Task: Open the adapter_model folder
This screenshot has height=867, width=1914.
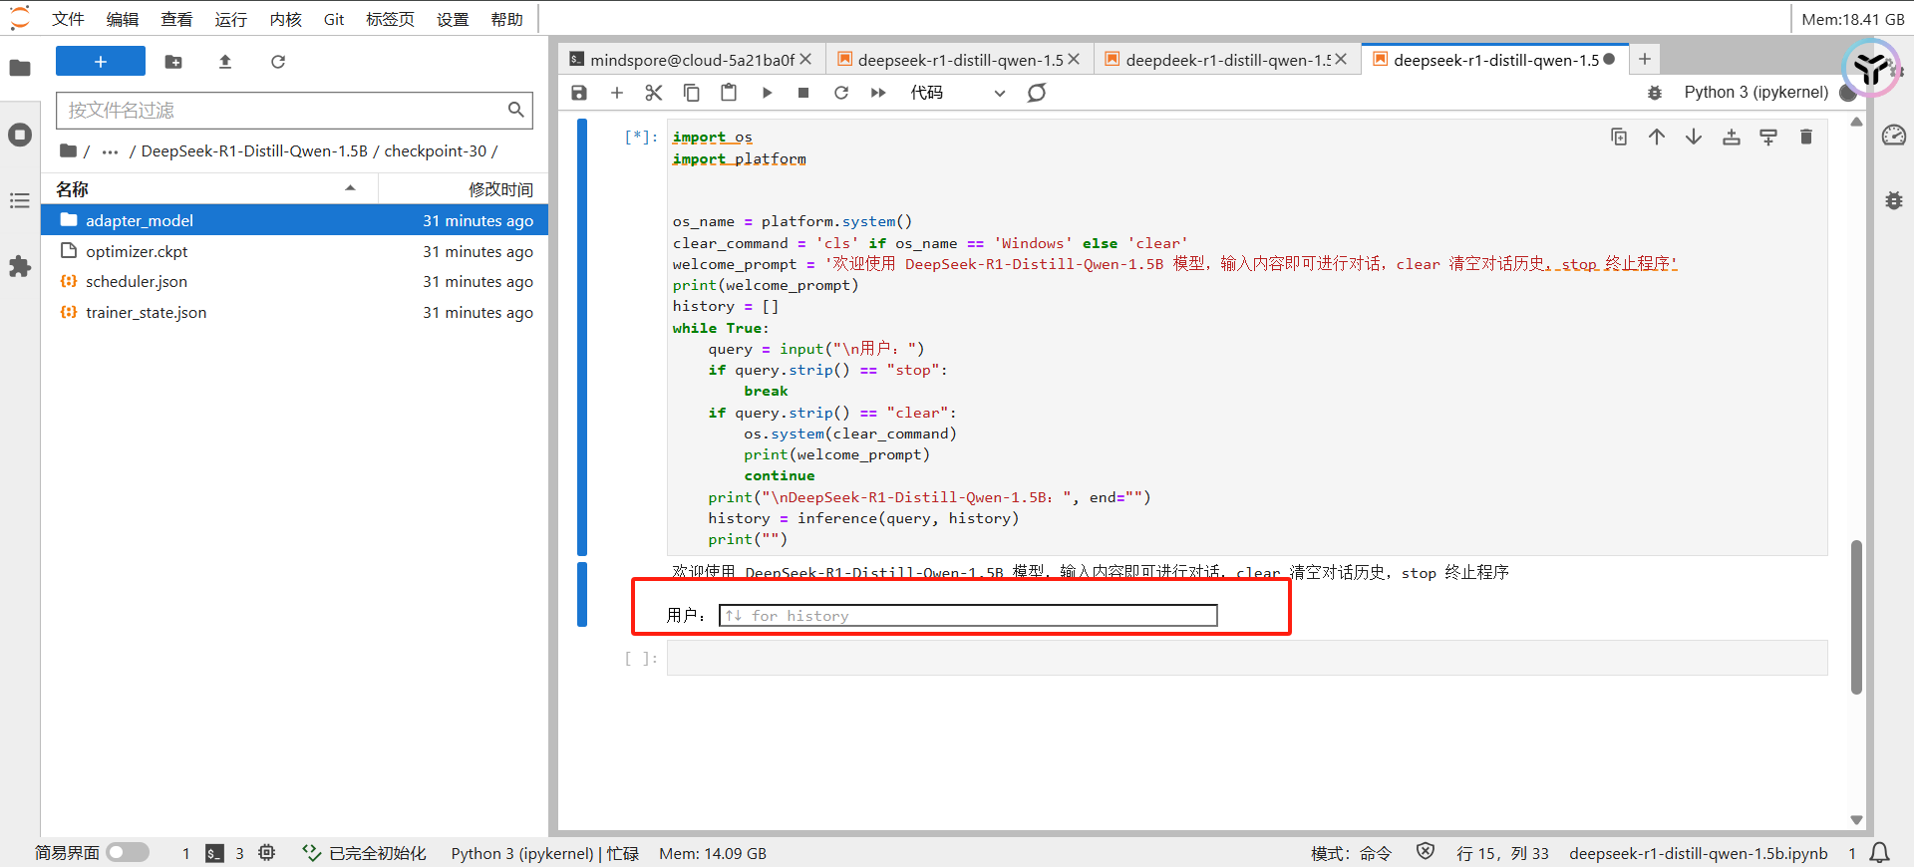Action: click(140, 220)
